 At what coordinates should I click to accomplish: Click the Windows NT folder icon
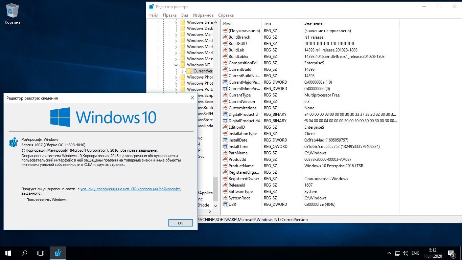(x=183, y=65)
